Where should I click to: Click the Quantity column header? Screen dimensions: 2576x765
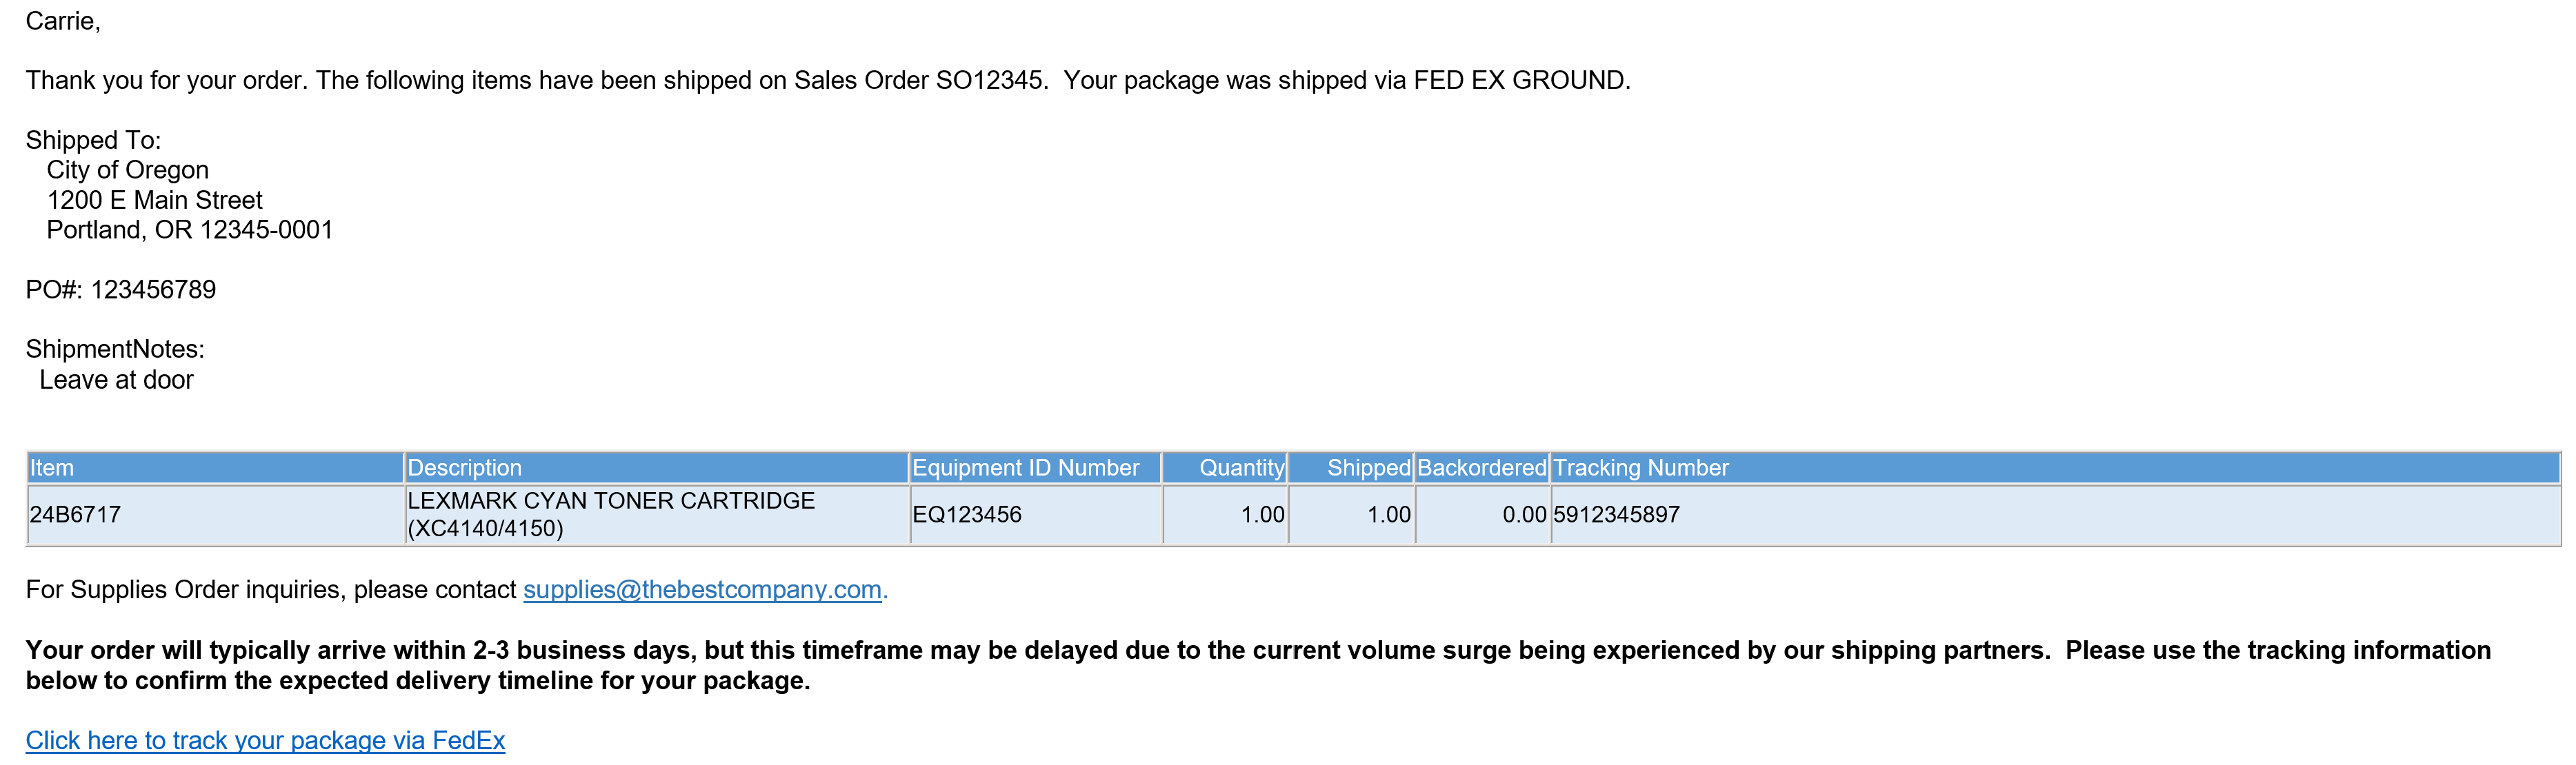coord(1225,467)
